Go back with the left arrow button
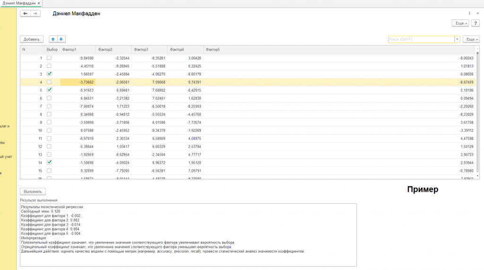Screen dimensions: 484x270 point(26,14)
